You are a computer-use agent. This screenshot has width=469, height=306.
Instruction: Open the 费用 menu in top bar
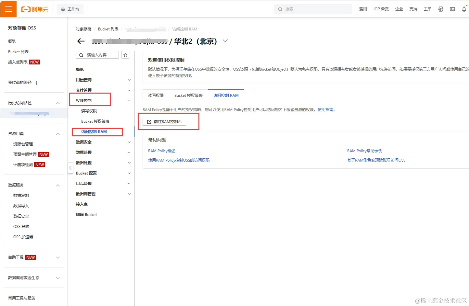[363, 9]
